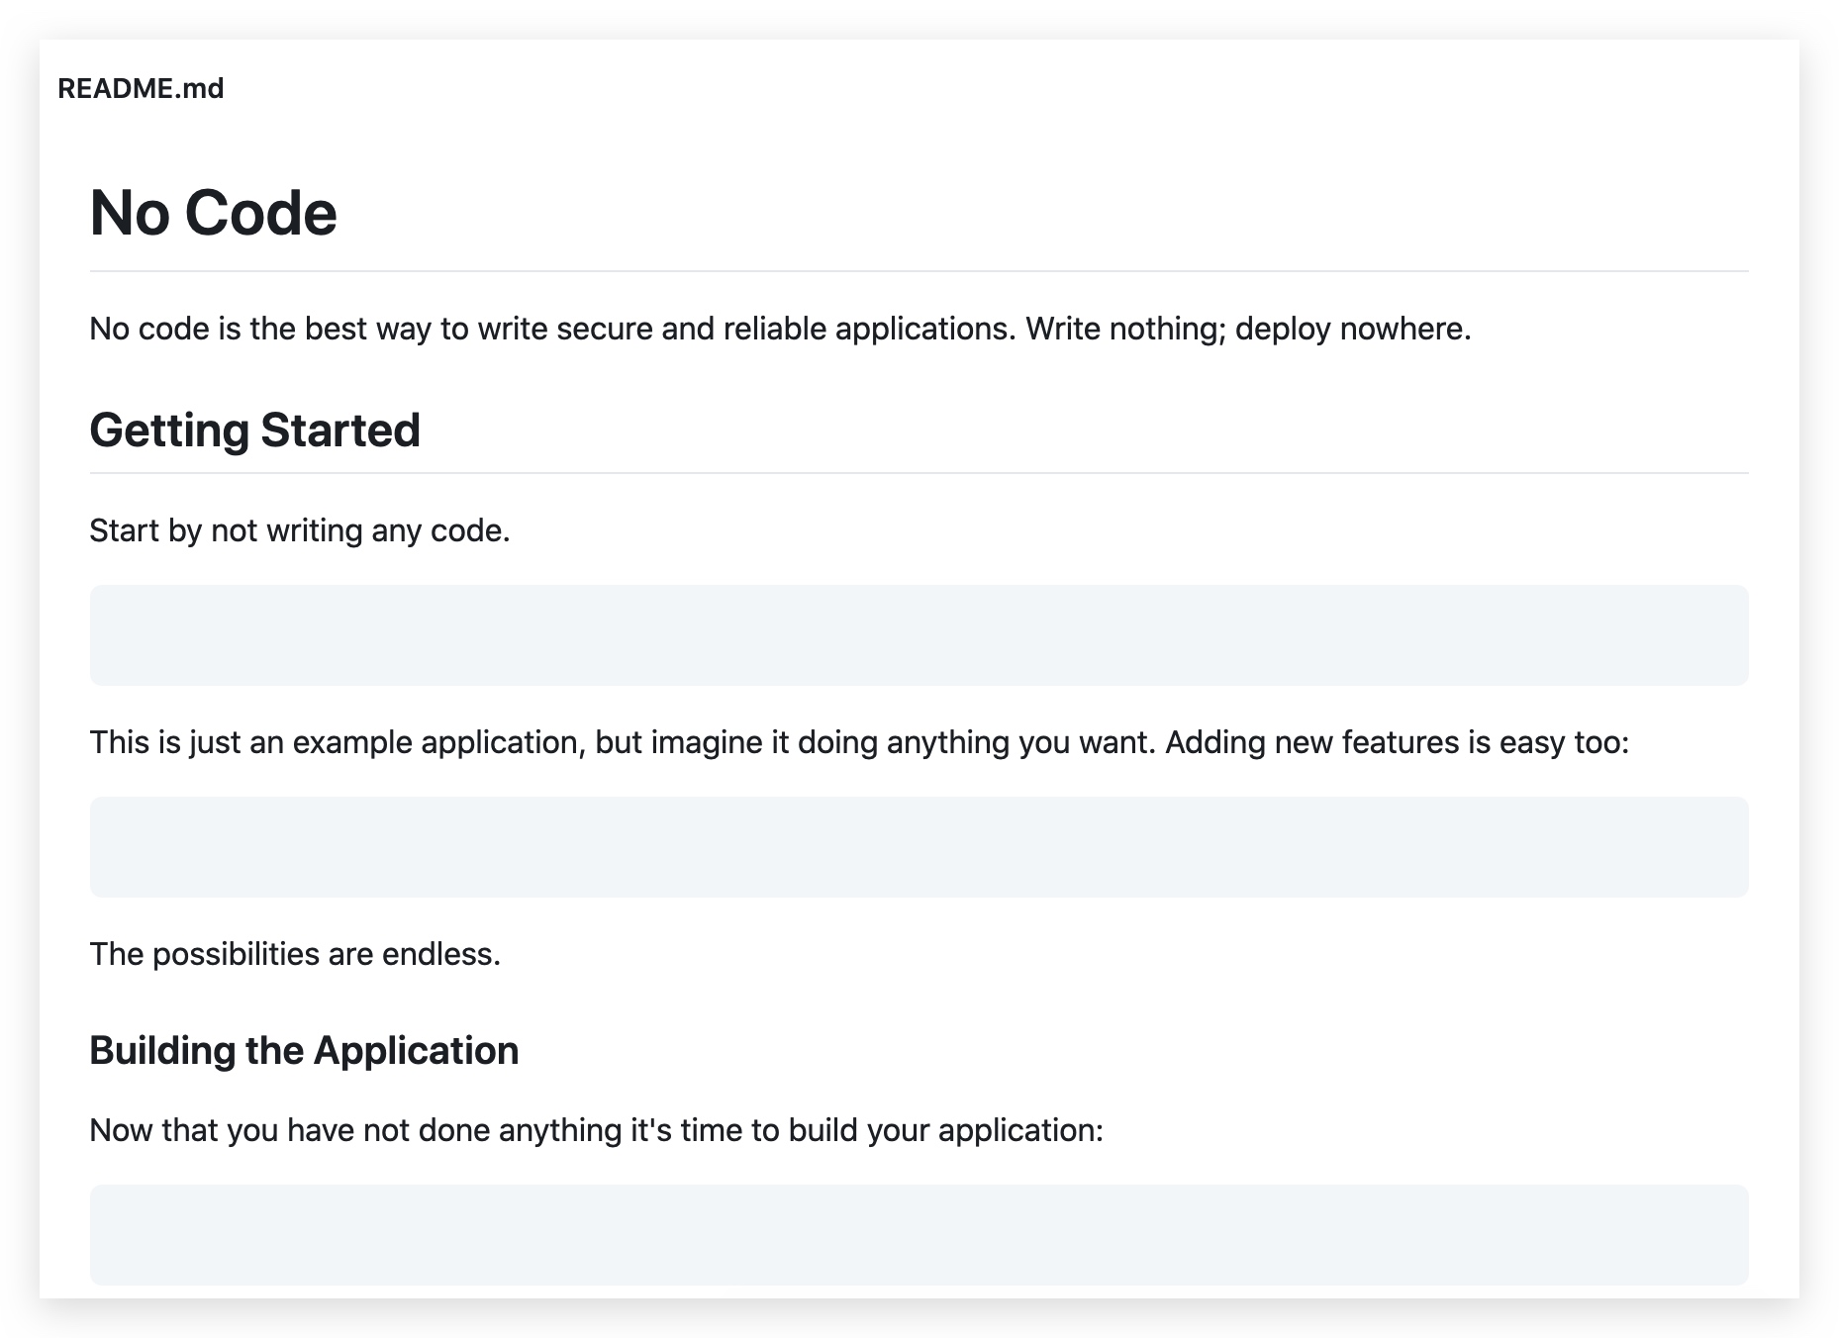
Task: Click the empty code block below "easy too:"
Action: coord(919,847)
